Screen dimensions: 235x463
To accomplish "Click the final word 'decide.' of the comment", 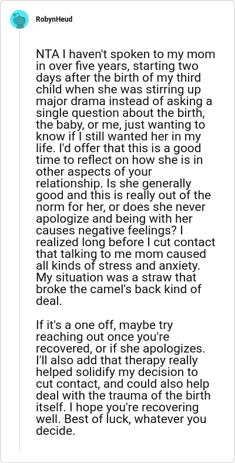I will (x=54, y=430).
